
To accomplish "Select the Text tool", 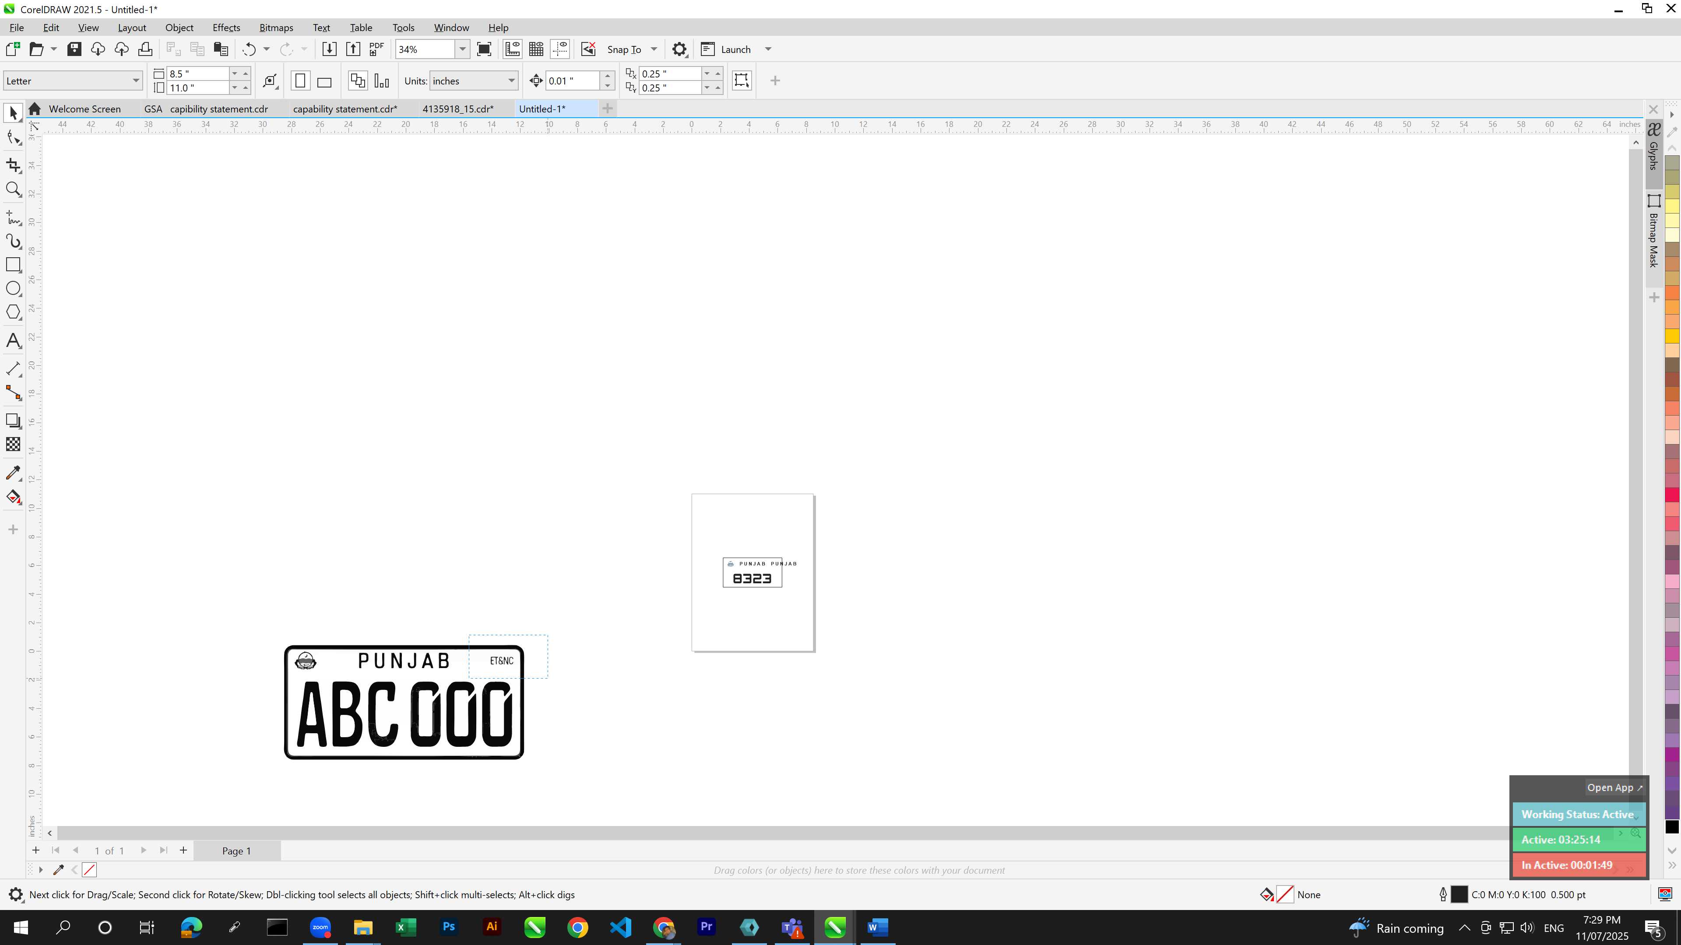I will (x=13, y=340).
